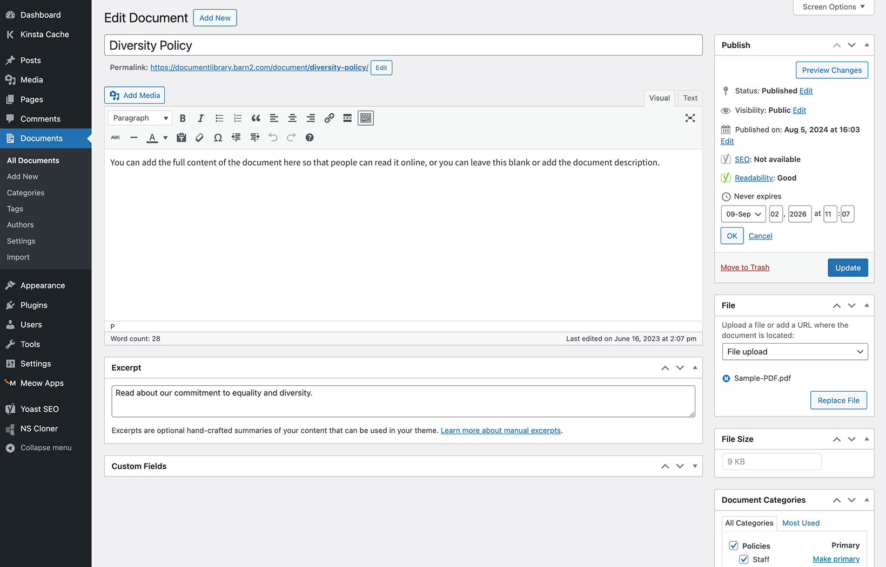Open the Paragraph style dropdown
This screenshot has width=886, height=567.
(x=139, y=118)
